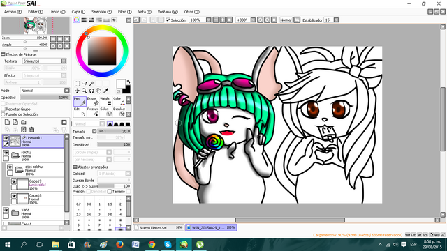Select the Edit tool
447x251 pixels.
(x=80, y=112)
